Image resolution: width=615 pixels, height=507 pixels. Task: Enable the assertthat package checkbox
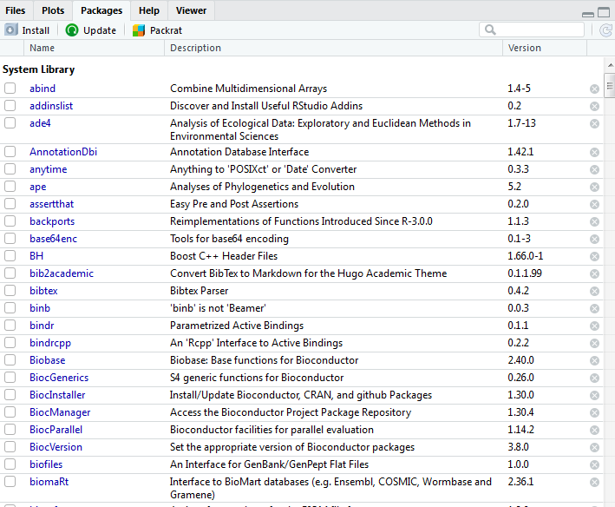pos(10,204)
